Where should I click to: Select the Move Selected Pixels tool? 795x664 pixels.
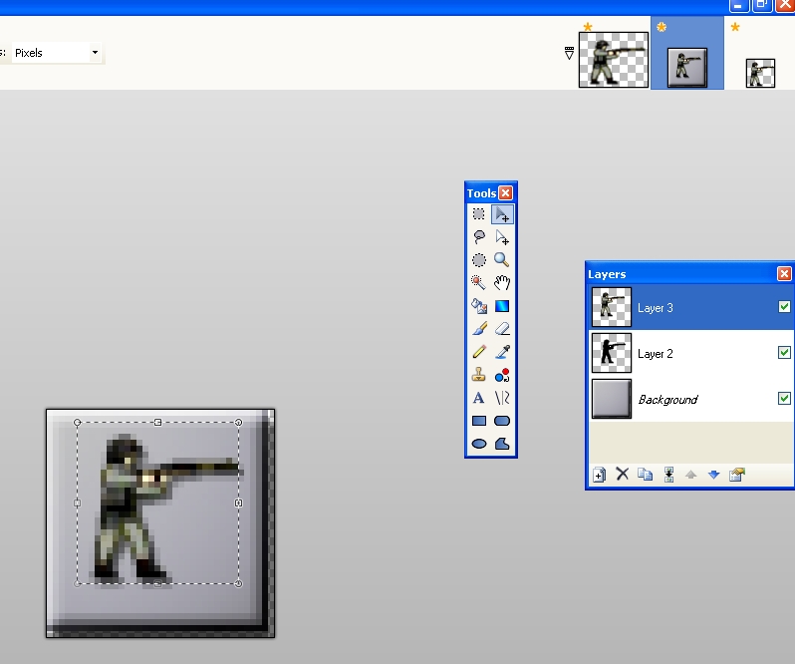point(502,214)
